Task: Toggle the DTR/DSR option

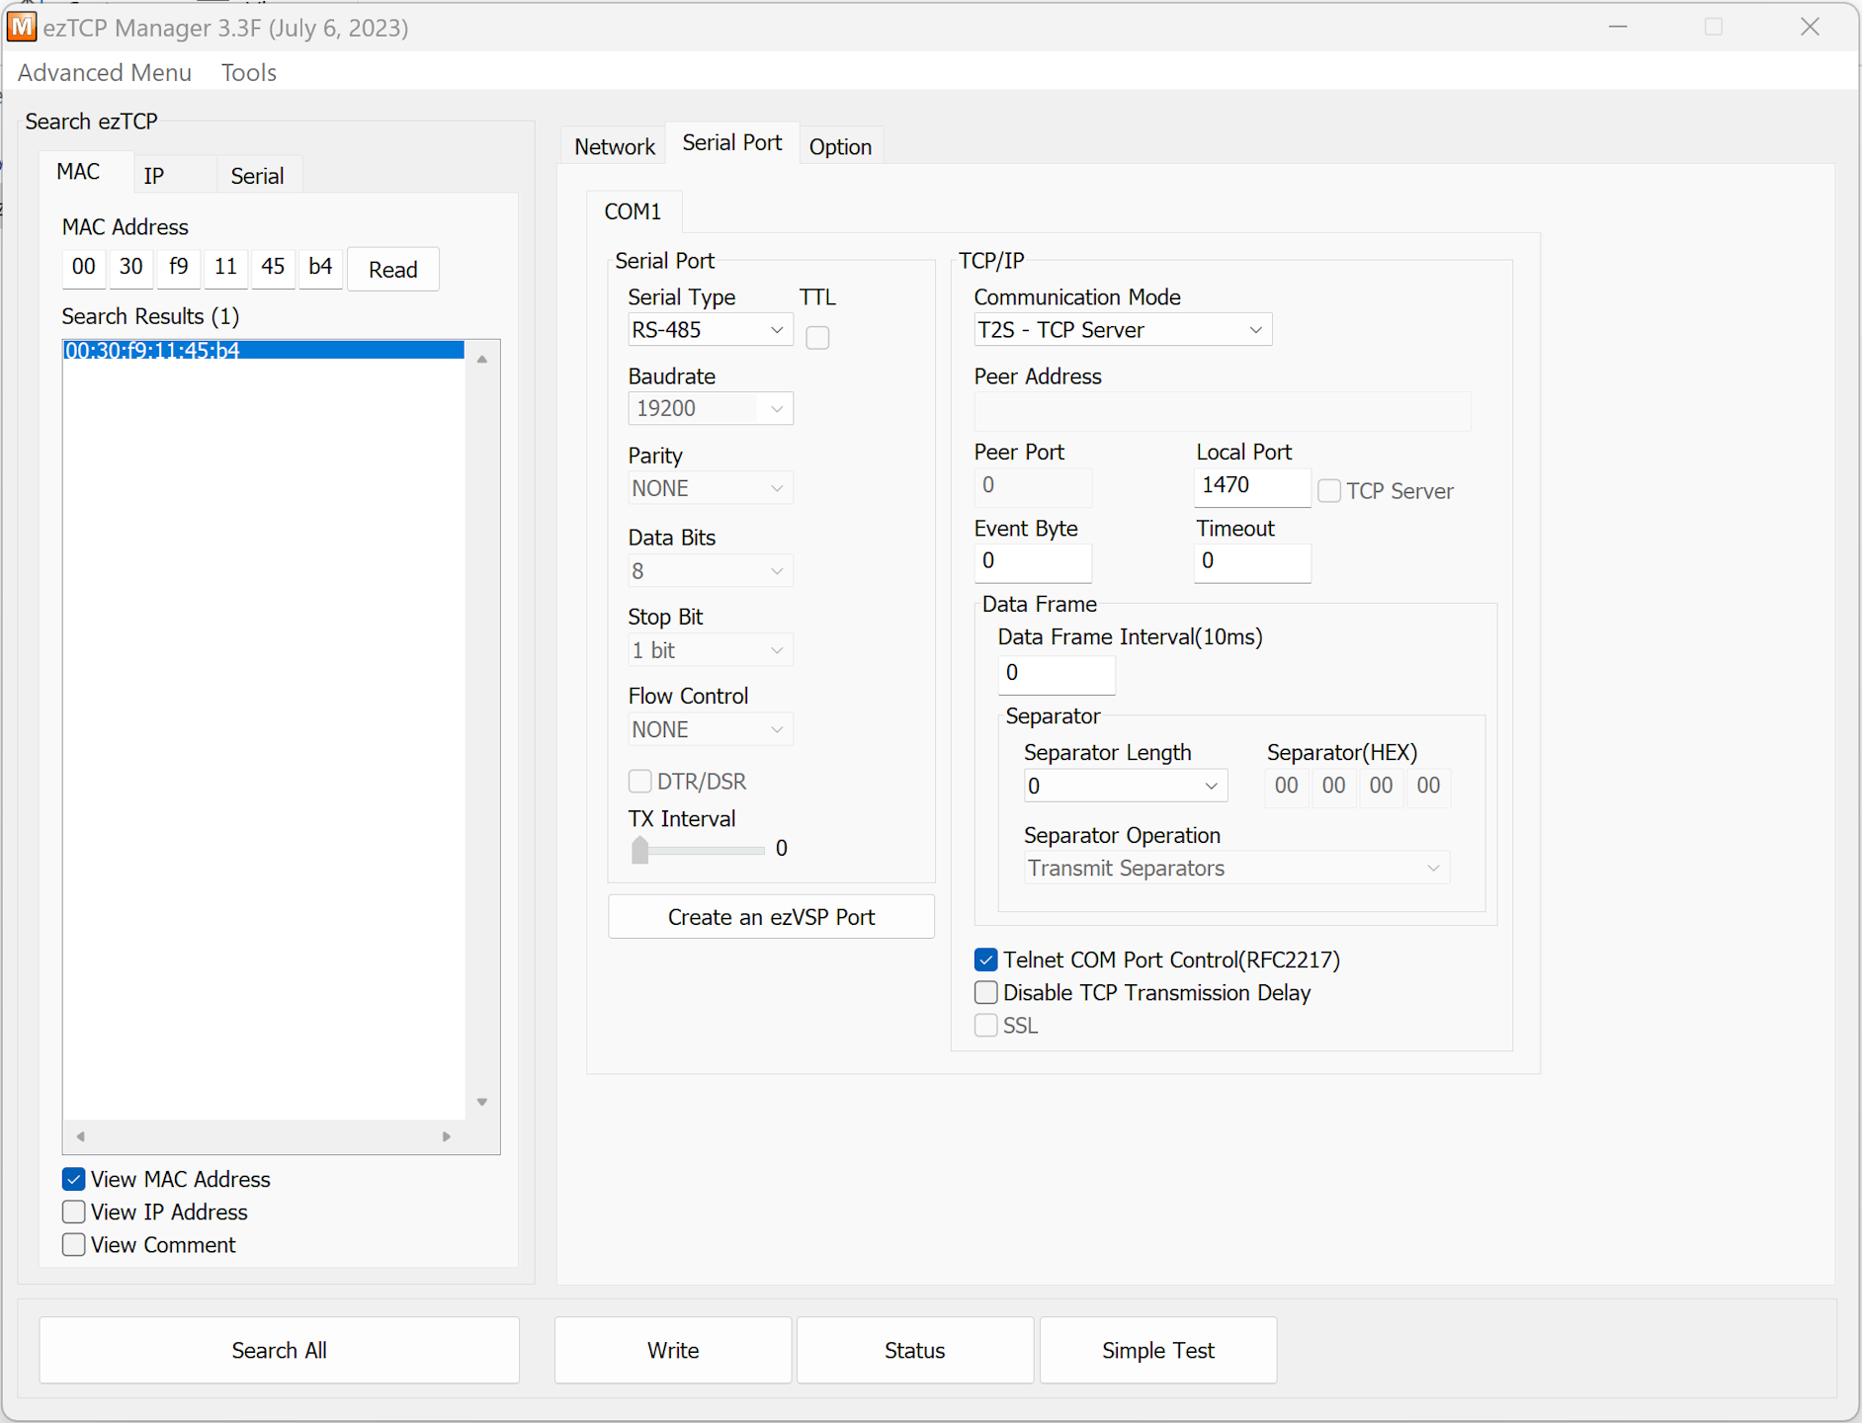Action: [639, 781]
